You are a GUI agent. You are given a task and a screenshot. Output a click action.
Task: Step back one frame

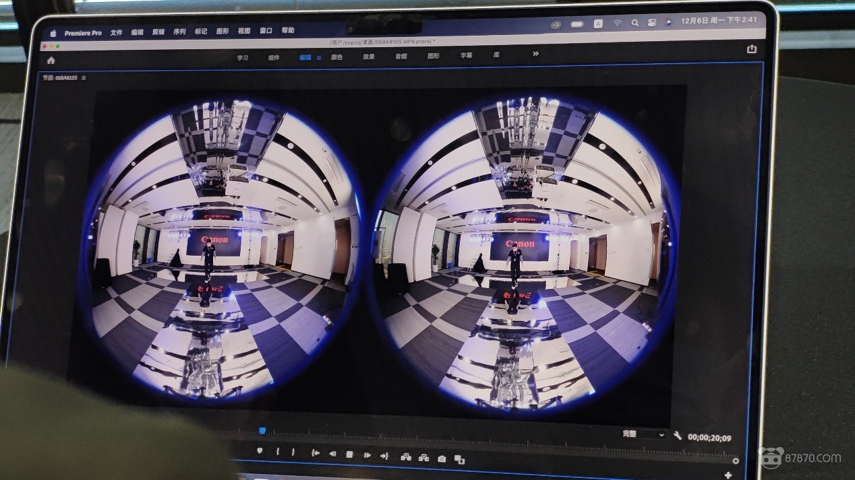click(x=332, y=454)
